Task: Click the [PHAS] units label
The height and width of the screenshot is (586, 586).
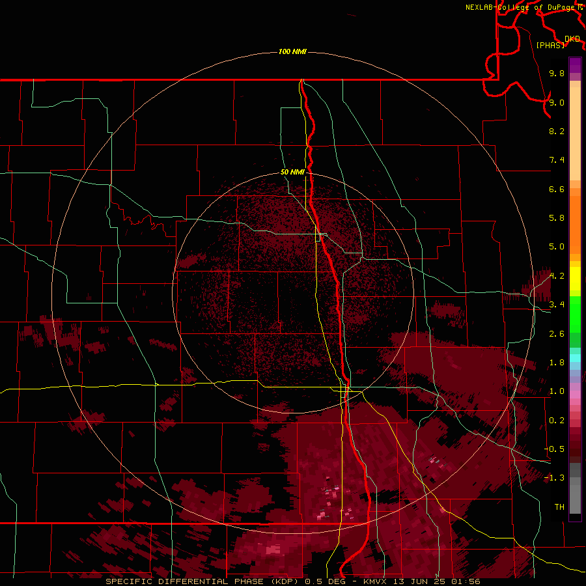Action: click(550, 45)
